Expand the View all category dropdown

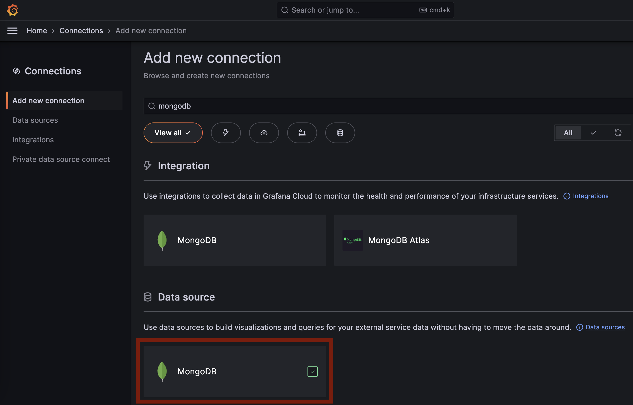pyautogui.click(x=173, y=133)
